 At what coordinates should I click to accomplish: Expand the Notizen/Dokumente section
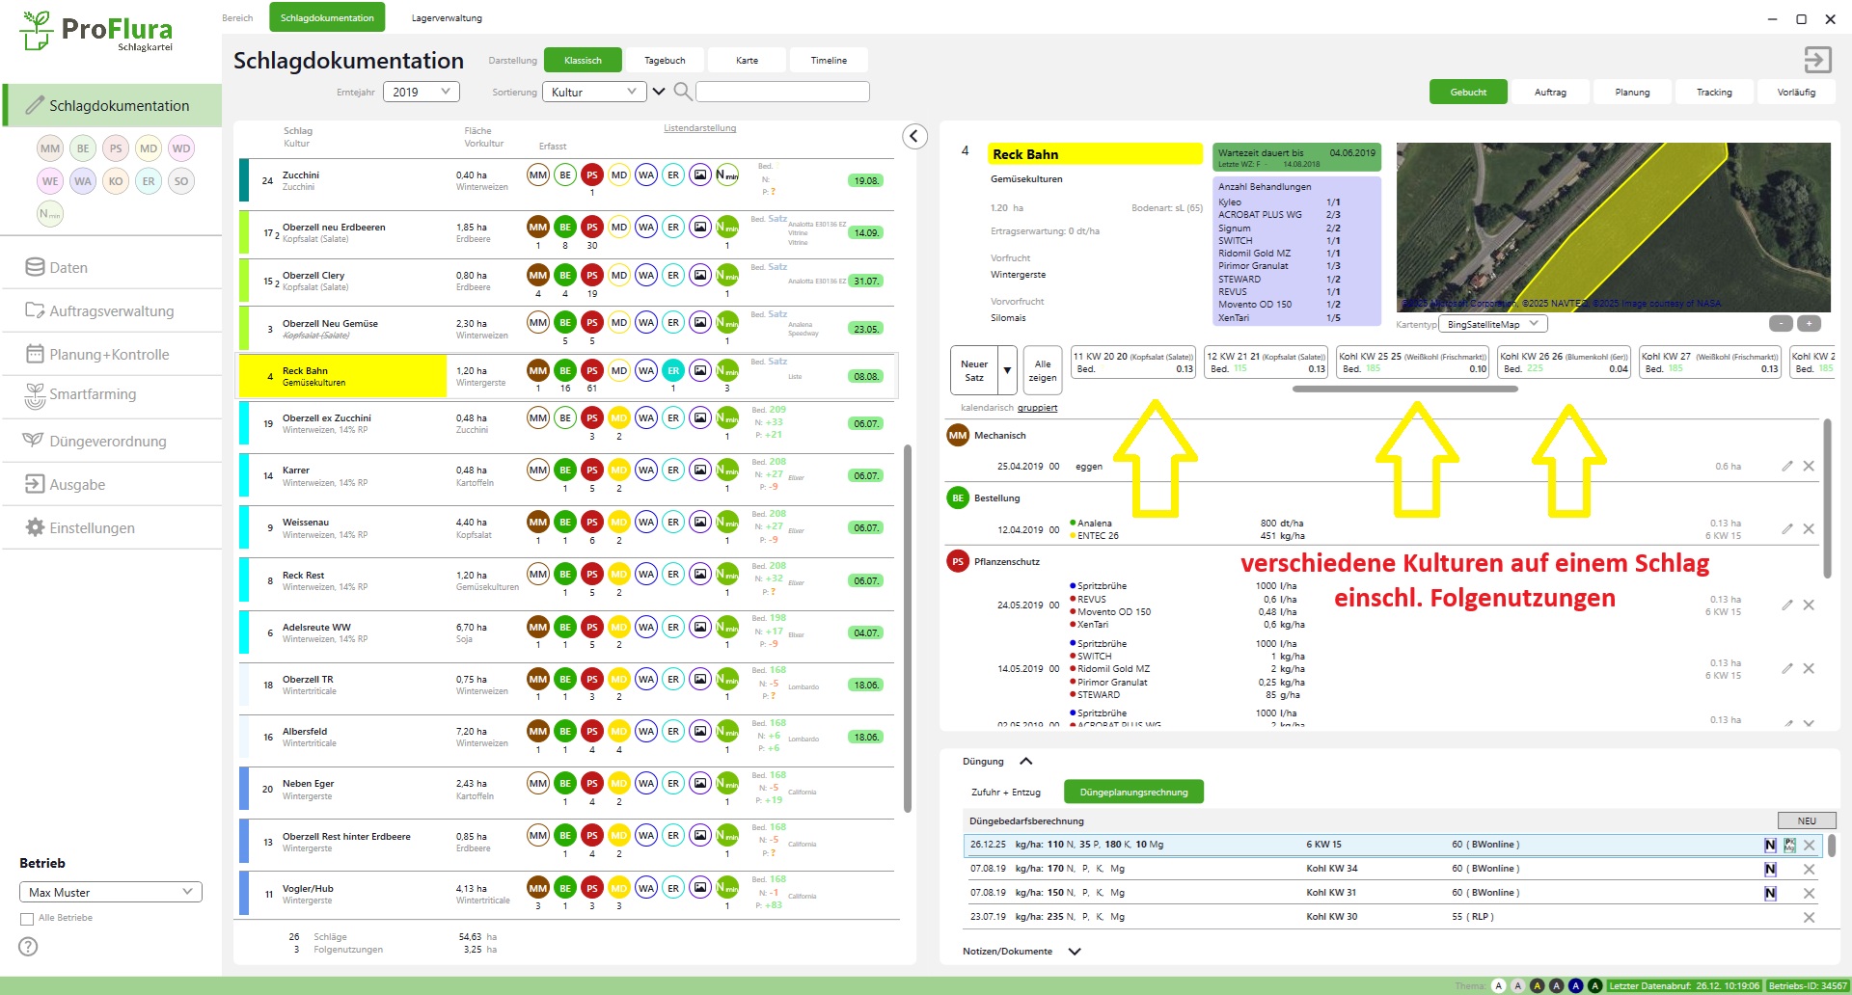[x=1075, y=952]
